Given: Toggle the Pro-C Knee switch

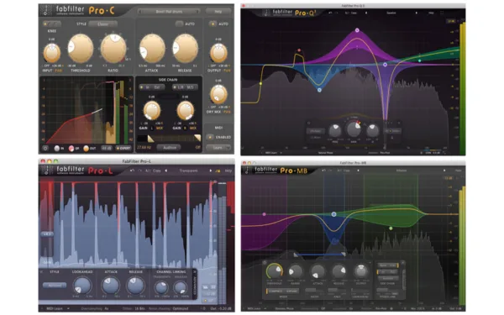Looking at the screenshot, I should click(52, 24).
